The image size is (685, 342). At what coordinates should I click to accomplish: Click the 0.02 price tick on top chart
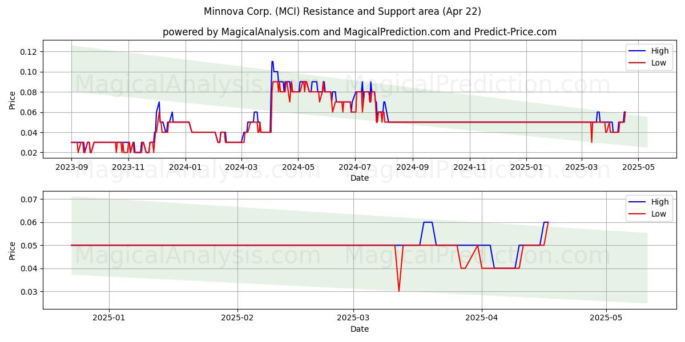pyautogui.click(x=29, y=153)
